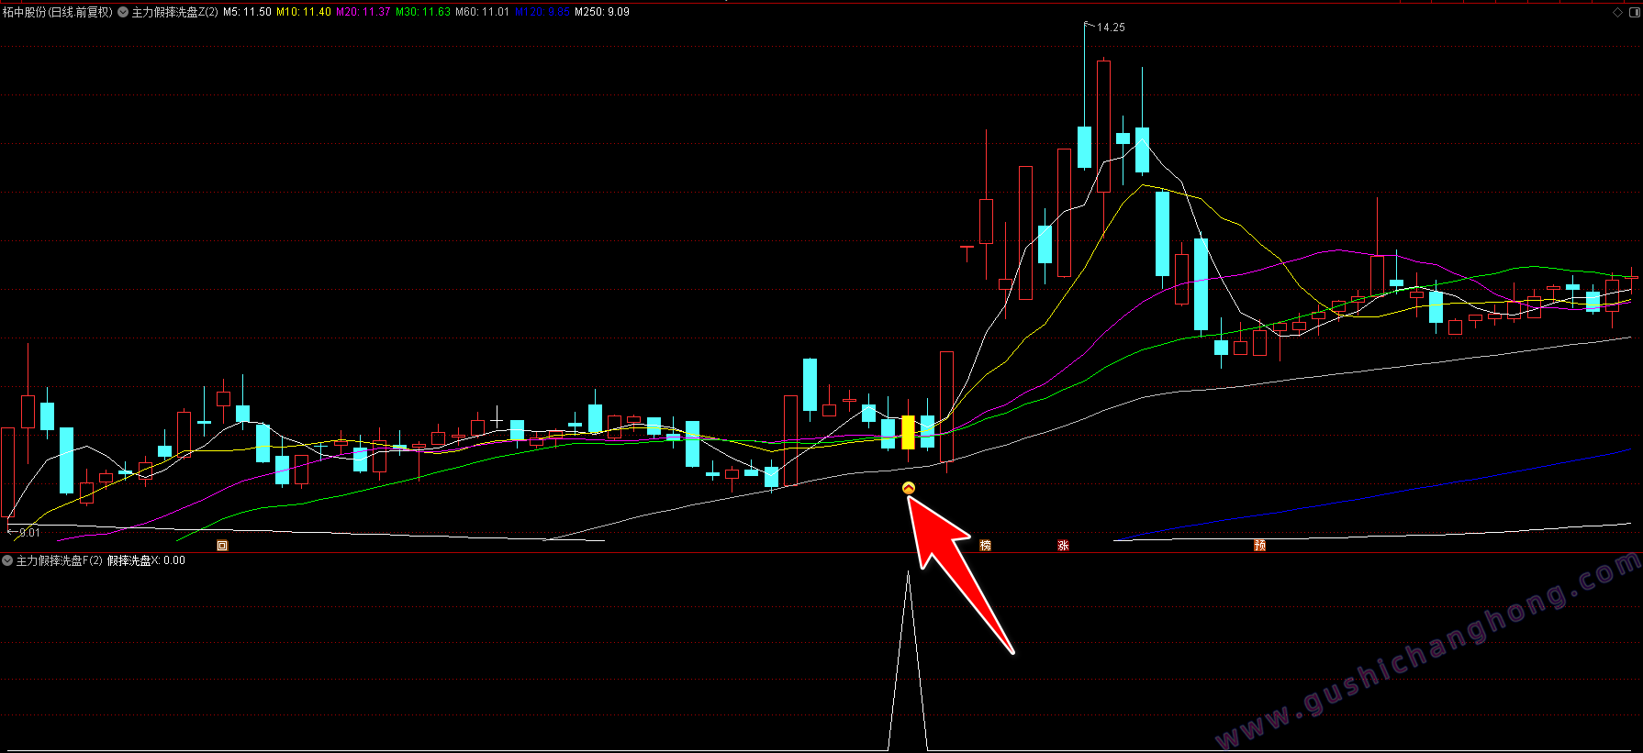The height and width of the screenshot is (753, 1643).
Task: Click the indicator name 主力假摔洗盘Z(2)
Action: [x=175, y=13]
